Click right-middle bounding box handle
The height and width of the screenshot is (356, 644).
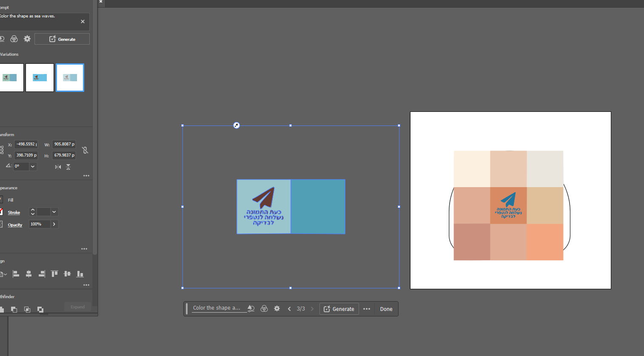pyautogui.click(x=399, y=207)
